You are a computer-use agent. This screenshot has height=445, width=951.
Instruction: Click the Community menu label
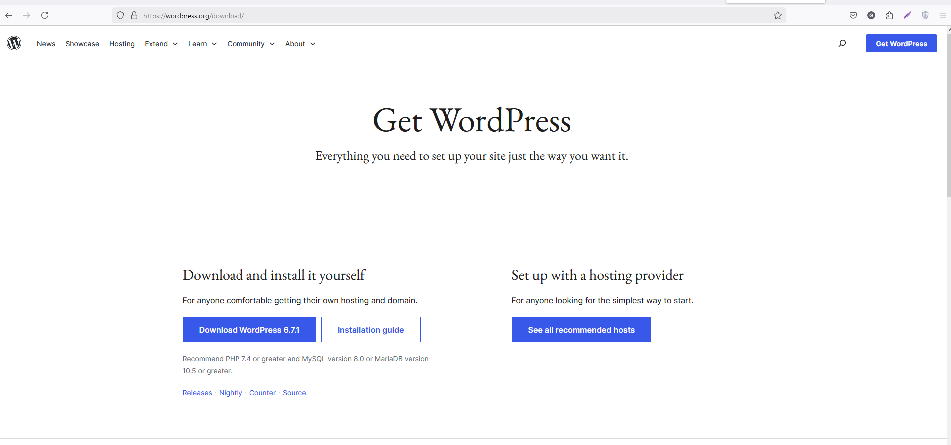pos(246,44)
